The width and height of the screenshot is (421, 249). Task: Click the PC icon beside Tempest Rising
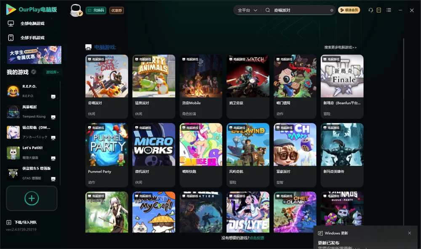[53, 117]
